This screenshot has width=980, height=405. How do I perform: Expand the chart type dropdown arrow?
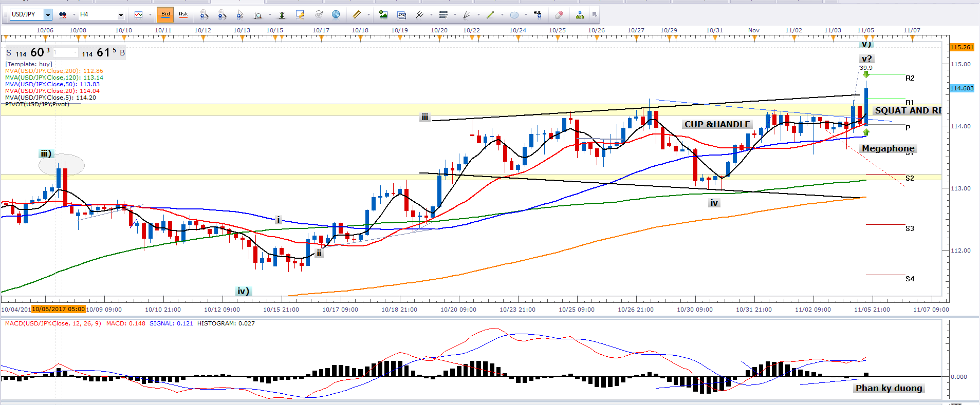150,15
